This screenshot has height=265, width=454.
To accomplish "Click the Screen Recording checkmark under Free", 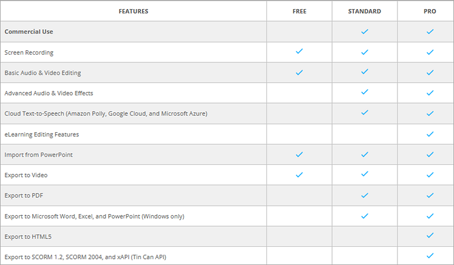I will [299, 52].
